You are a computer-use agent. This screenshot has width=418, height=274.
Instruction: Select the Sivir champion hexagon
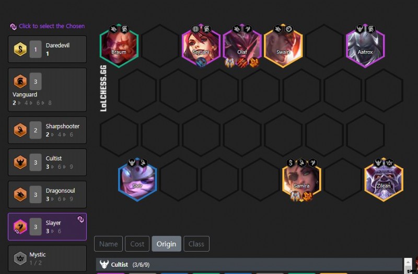coord(137,180)
